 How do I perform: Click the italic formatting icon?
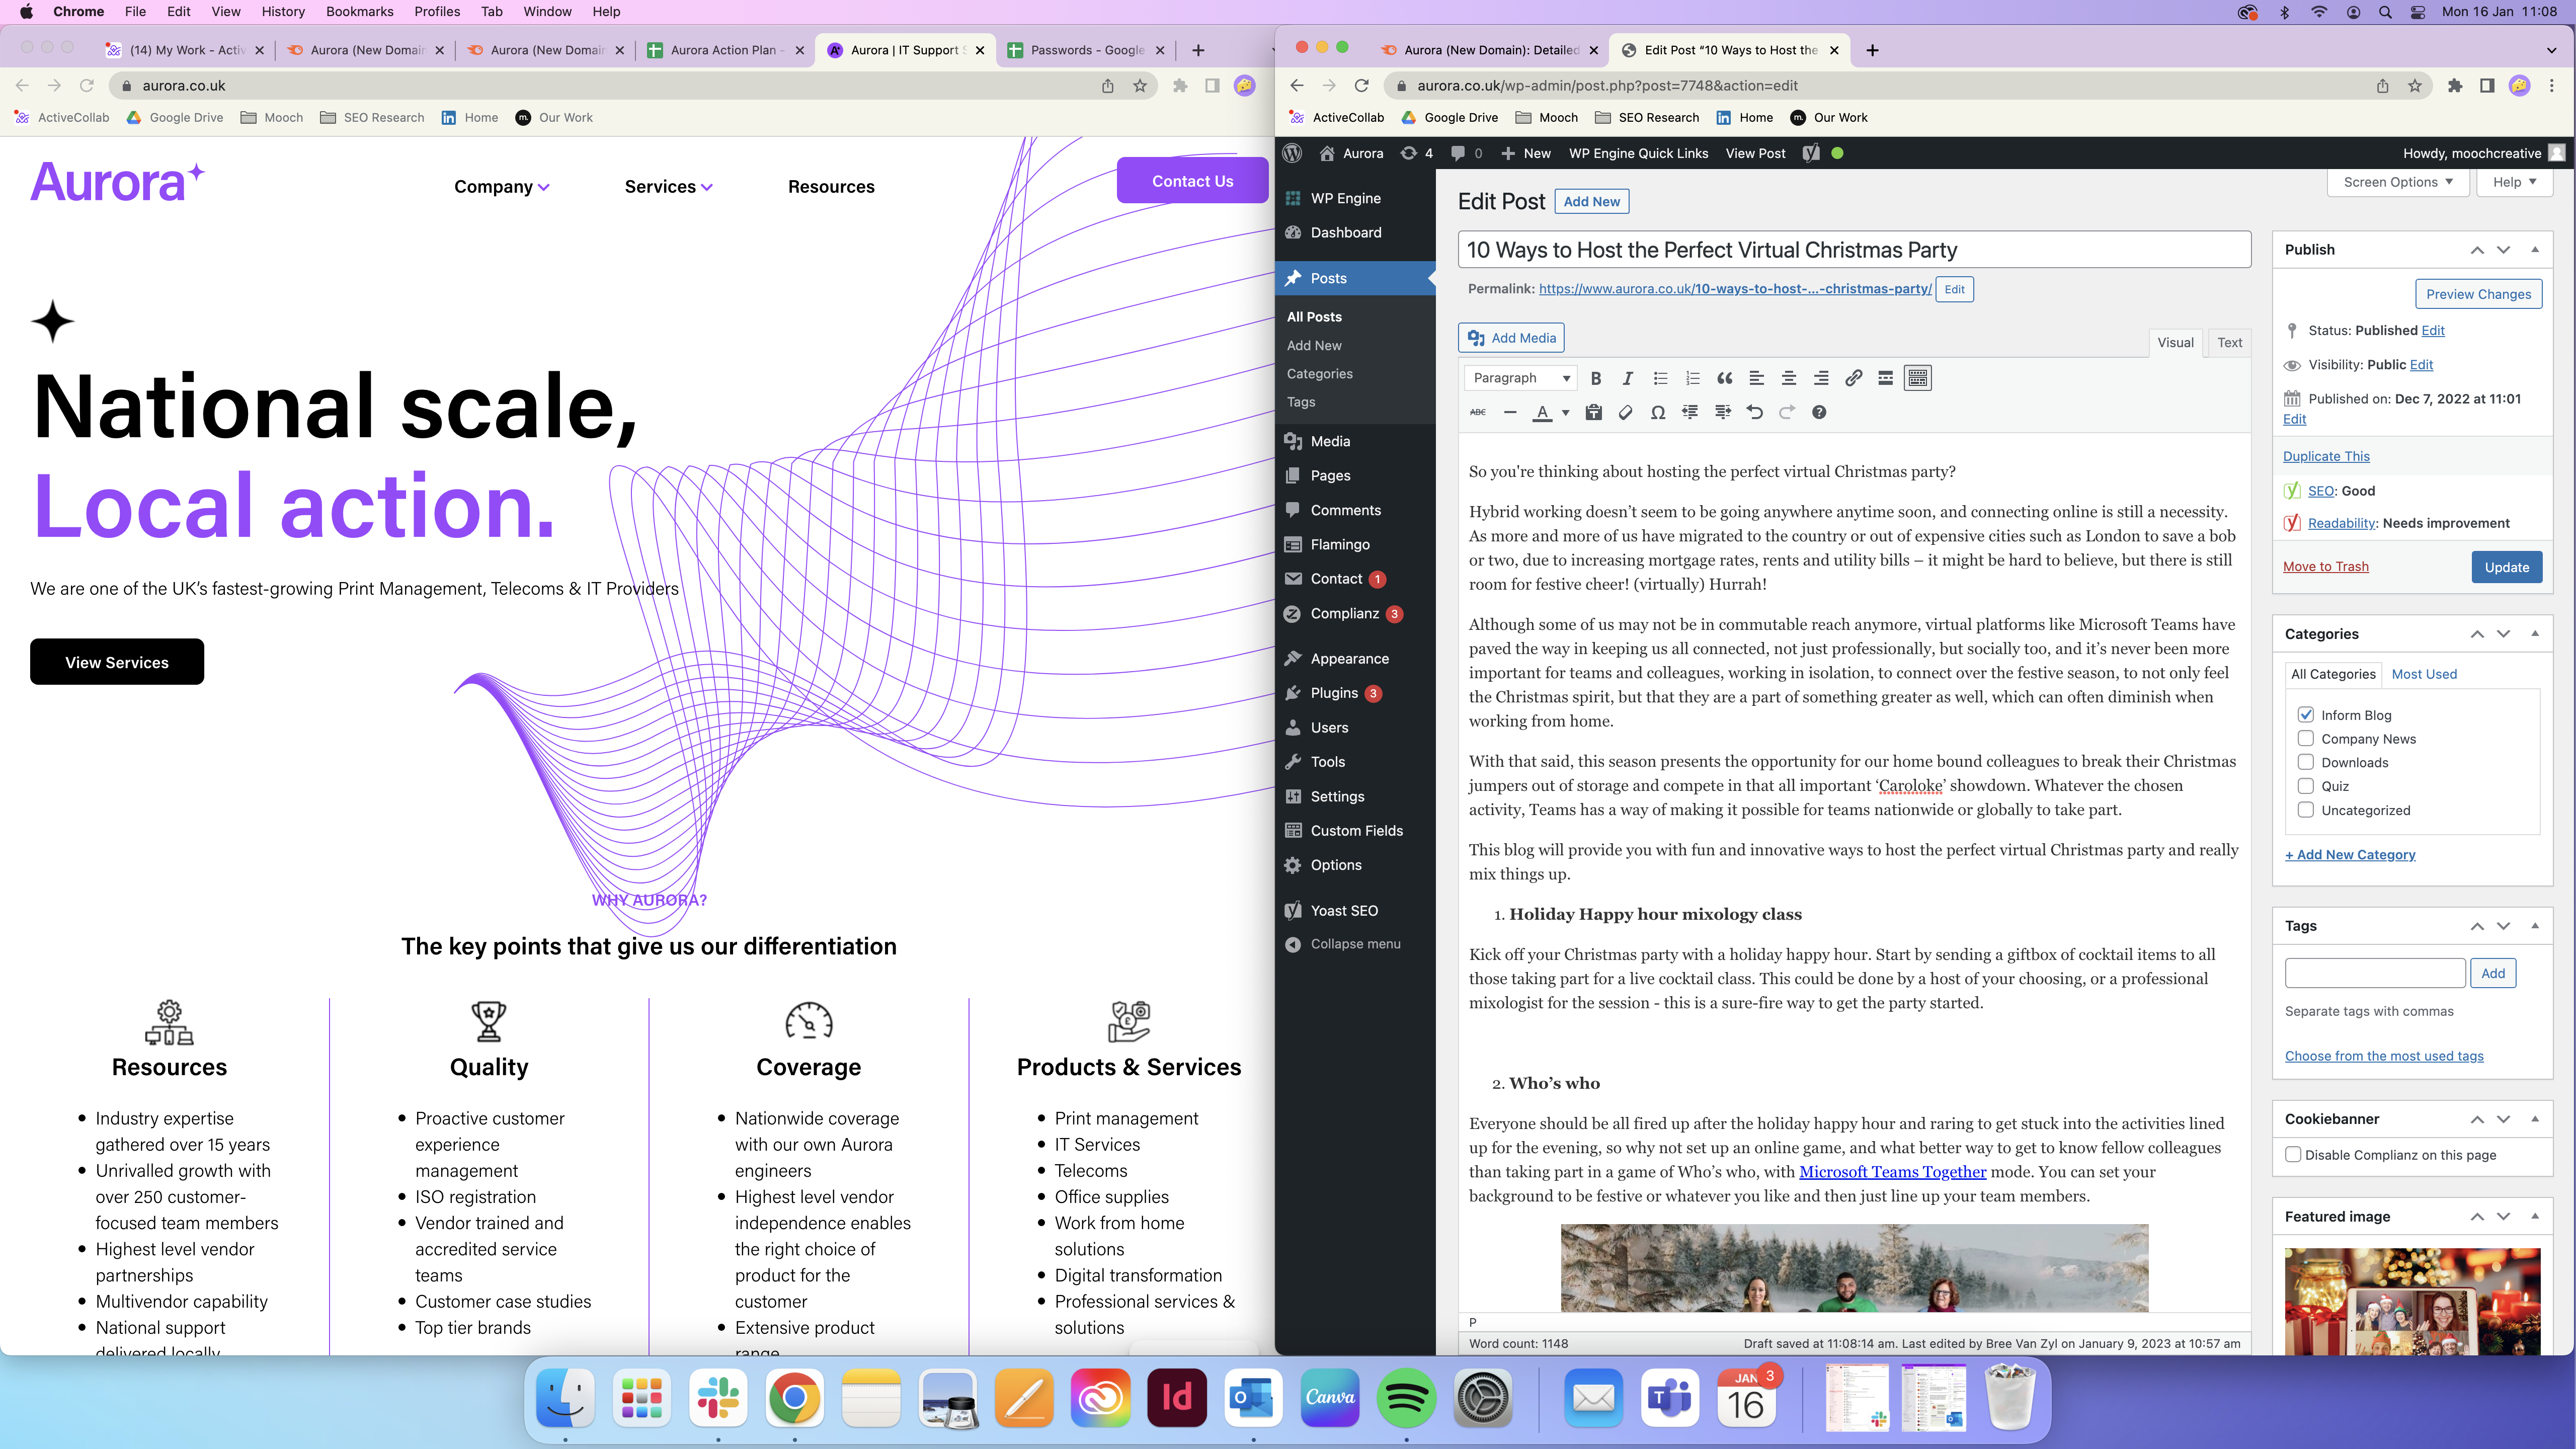[x=1628, y=378]
